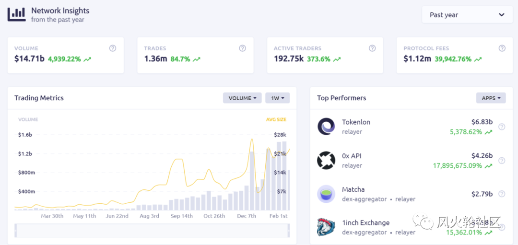Click help icon beside Tokenlon volume

502,127
